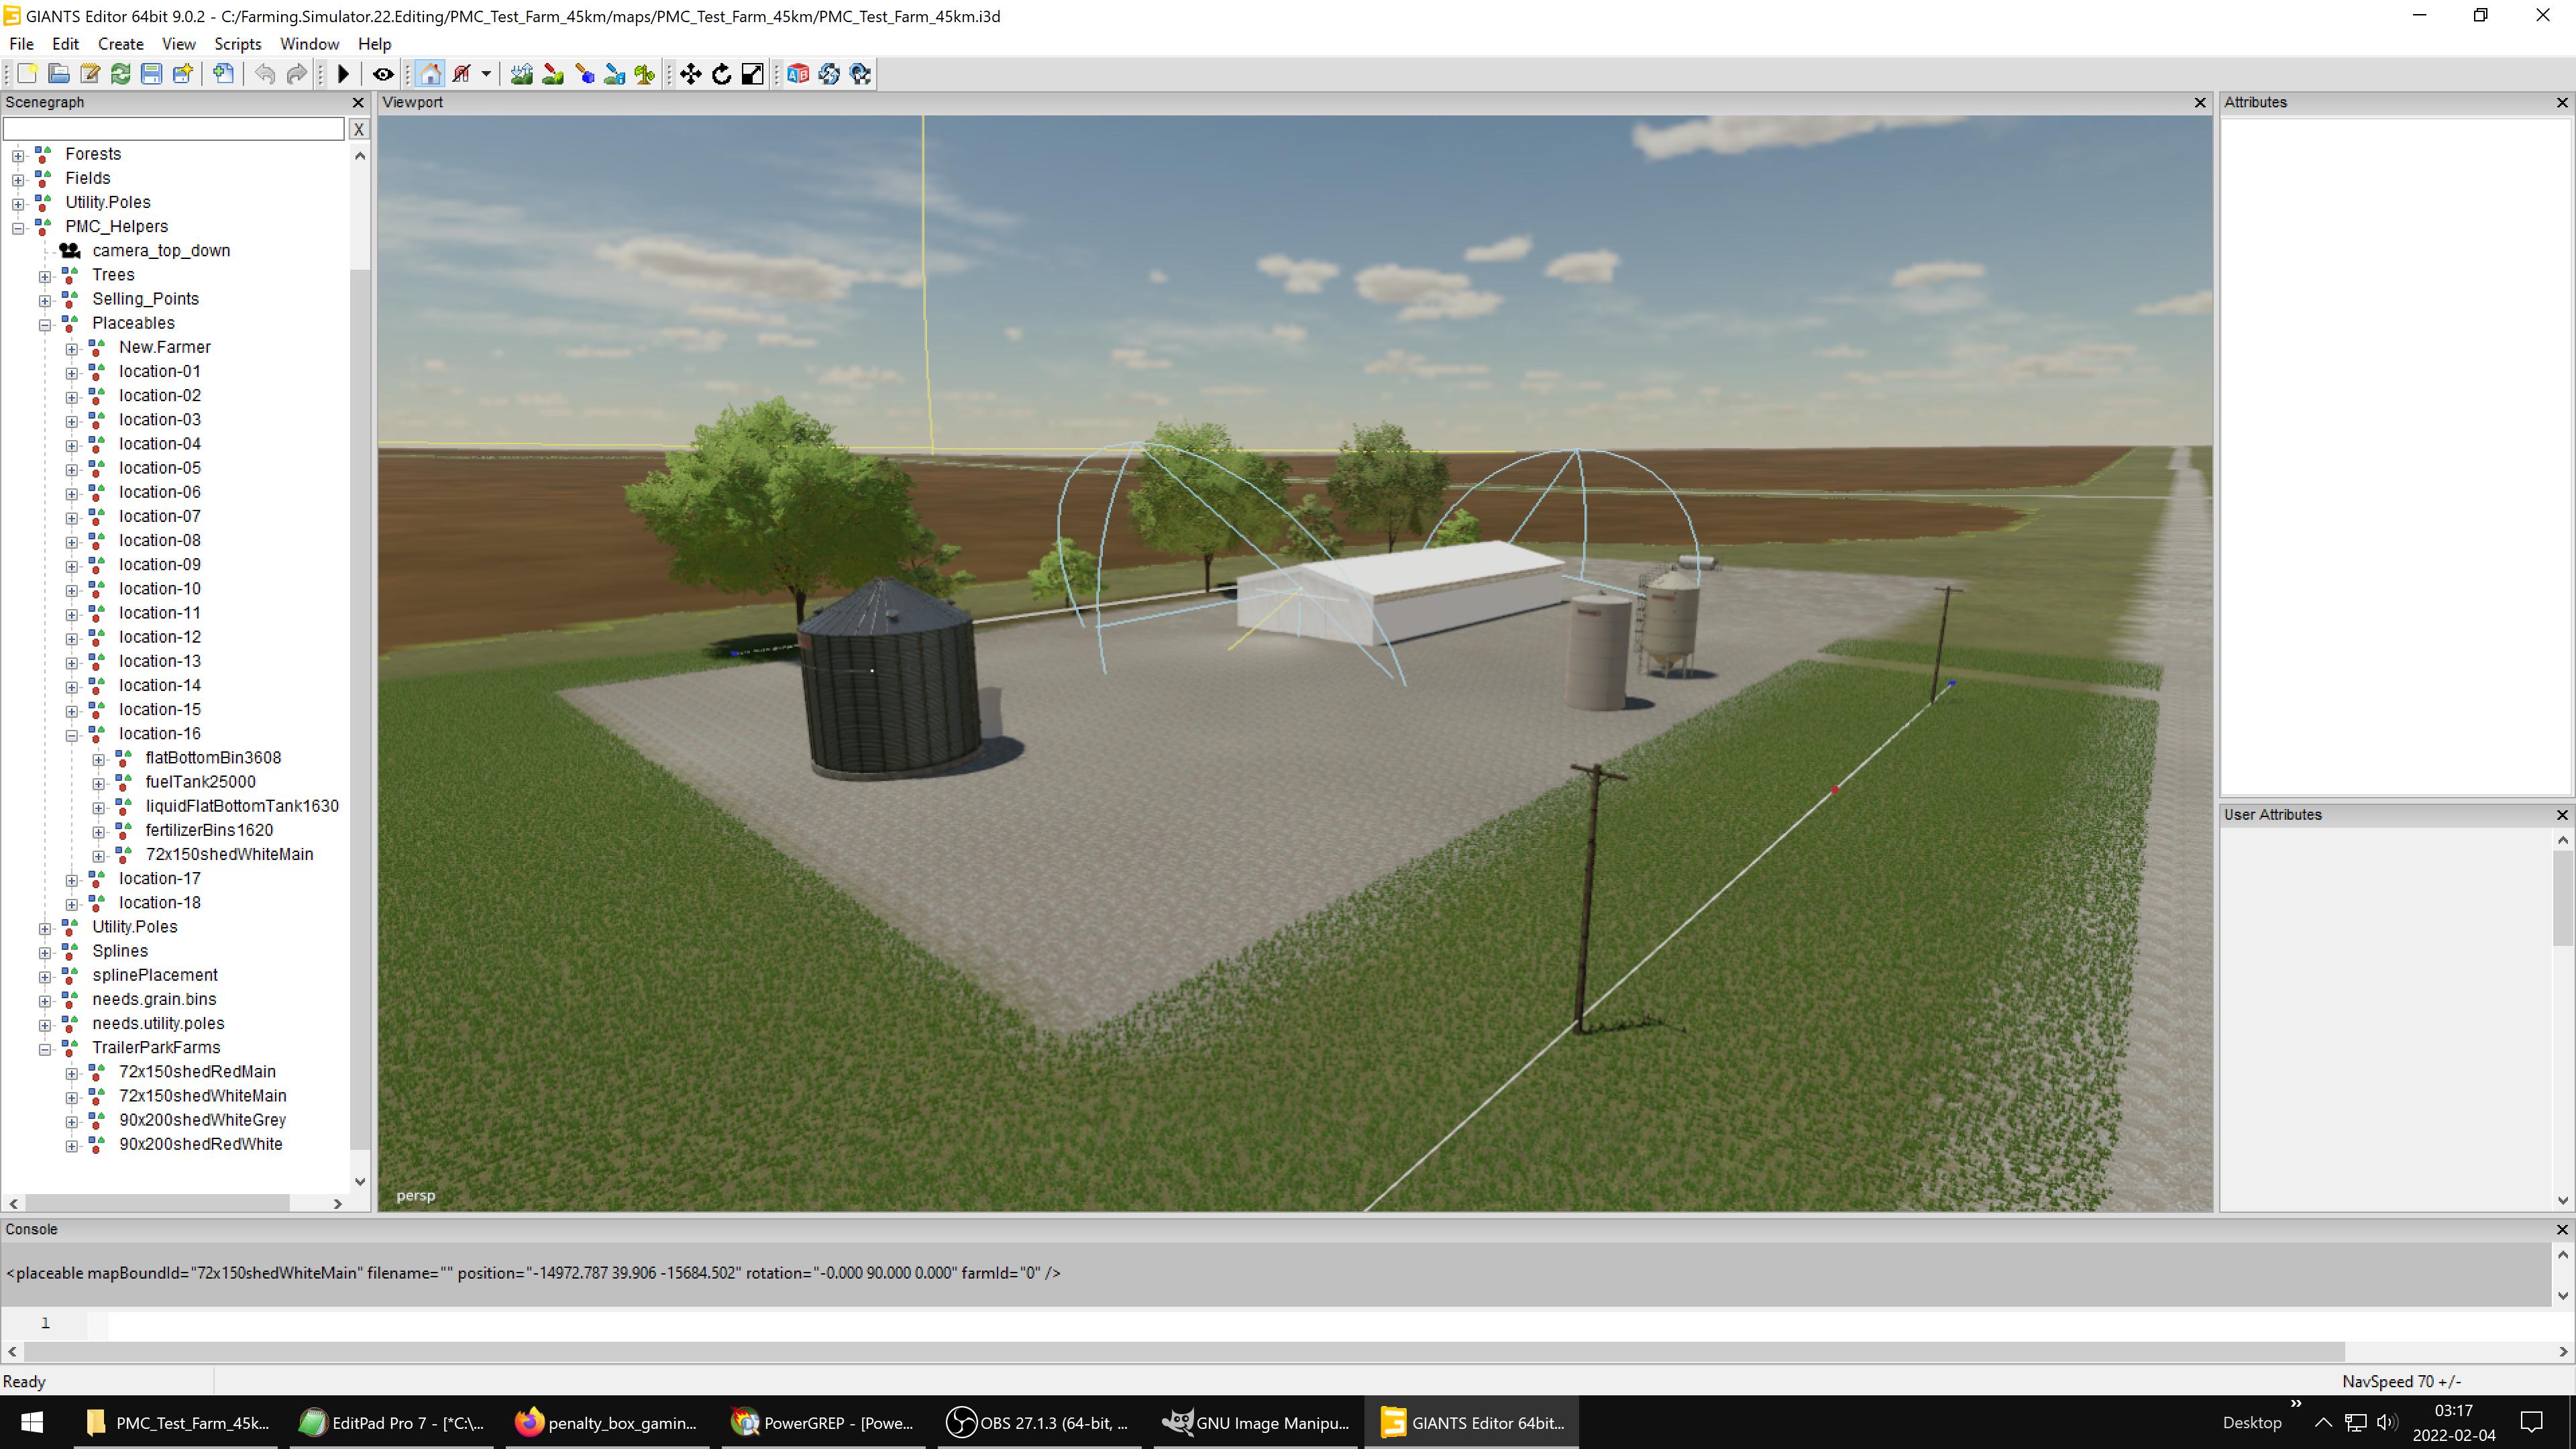Close the Console panel

[2562, 1230]
